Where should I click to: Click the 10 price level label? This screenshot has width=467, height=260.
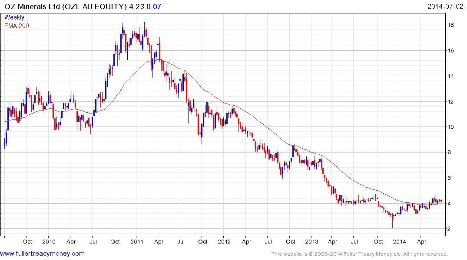coord(451,127)
